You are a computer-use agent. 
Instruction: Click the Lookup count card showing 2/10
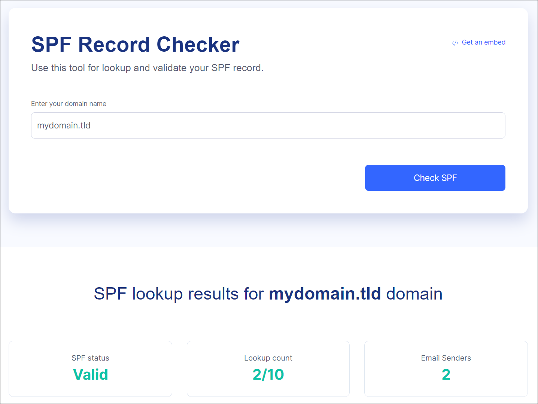point(268,368)
